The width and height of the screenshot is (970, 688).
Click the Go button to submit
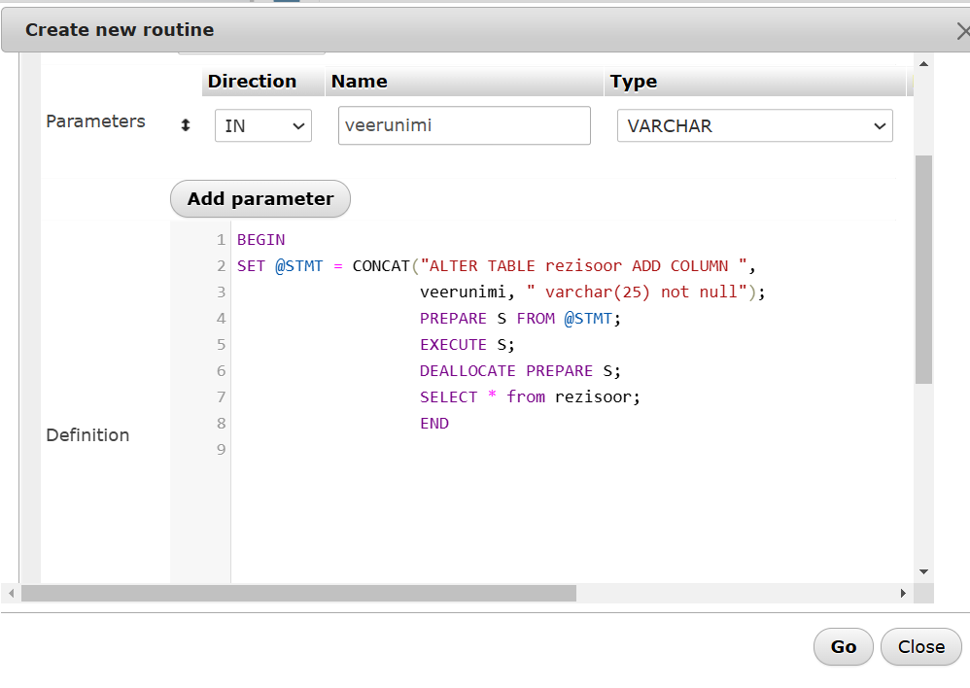843,646
